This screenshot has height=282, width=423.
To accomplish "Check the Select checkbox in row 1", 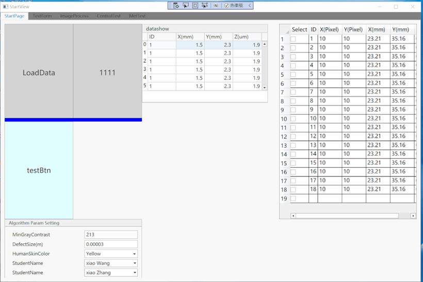I will [x=293, y=39].
